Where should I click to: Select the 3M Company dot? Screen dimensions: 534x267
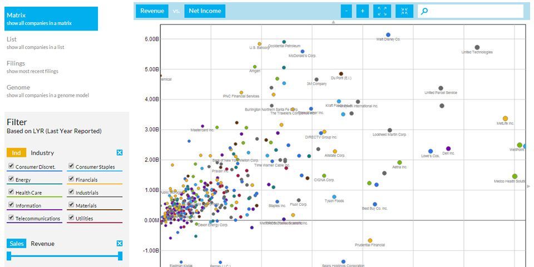click(x=317, y=80)
